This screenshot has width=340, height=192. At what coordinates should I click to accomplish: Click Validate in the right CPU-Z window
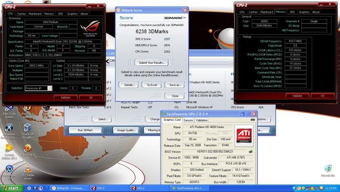point(297,96)
